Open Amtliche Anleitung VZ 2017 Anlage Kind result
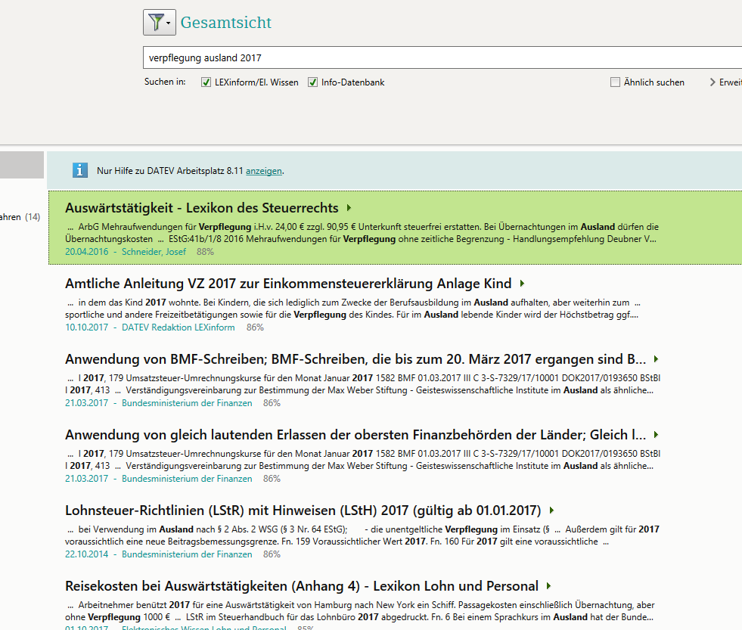Image resolution: width=742 pixels, height=630 pixels. pos(288,284)
